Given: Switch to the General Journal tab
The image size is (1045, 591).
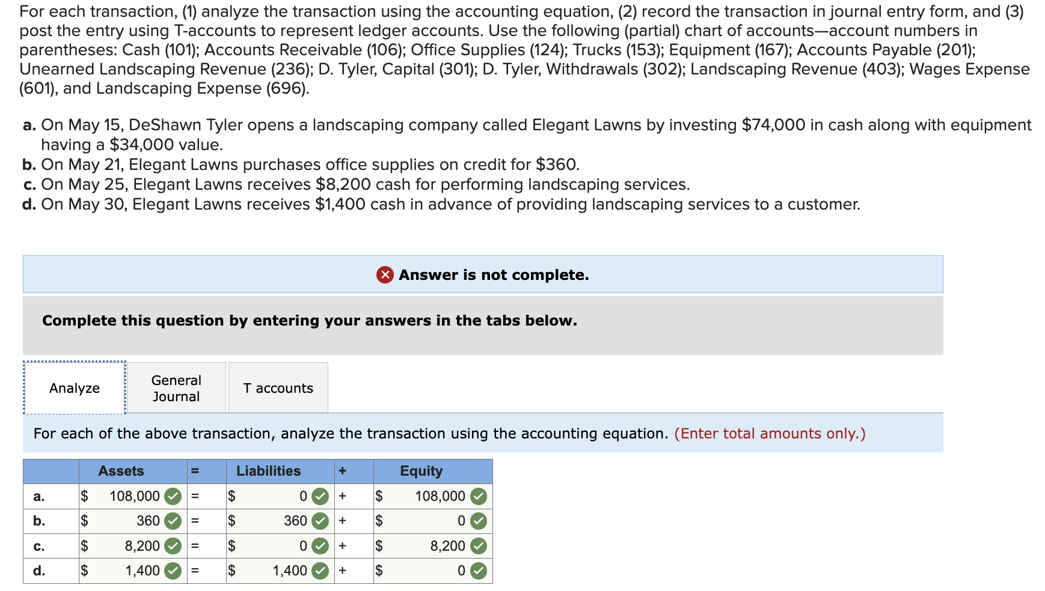Looking at the screenshot, I should [176, 387].
